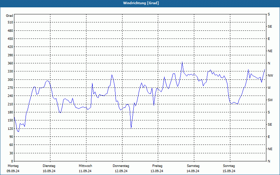Select the 'Dienstag' day label
The width and height of the screenshot is (280, 175).
(49, 166)
